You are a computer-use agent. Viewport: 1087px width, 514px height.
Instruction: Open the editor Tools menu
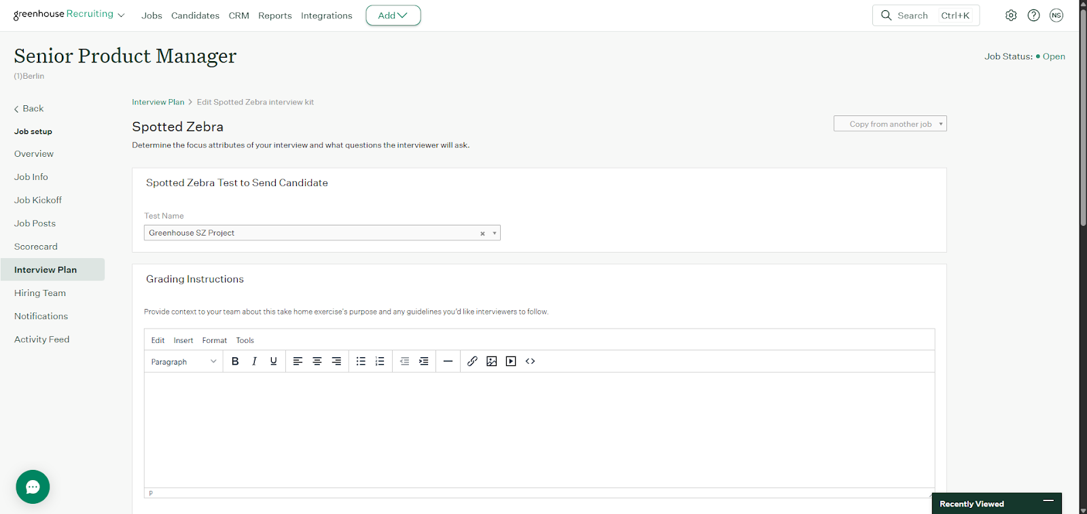pyautogui.click(x=245, y=340)
